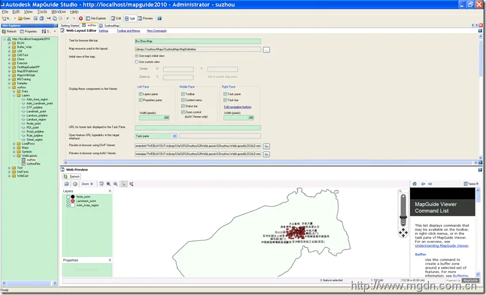
Task: Click the Undo arrow icon
Action: (x=68, y=18)
